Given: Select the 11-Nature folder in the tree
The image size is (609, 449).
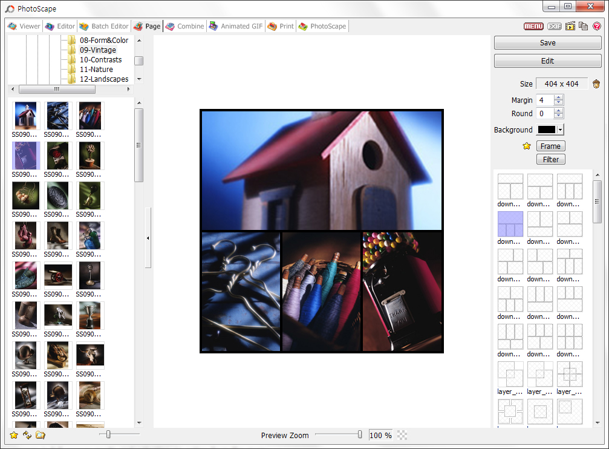Looking at the screenshot, I should [x=97, y=69].
